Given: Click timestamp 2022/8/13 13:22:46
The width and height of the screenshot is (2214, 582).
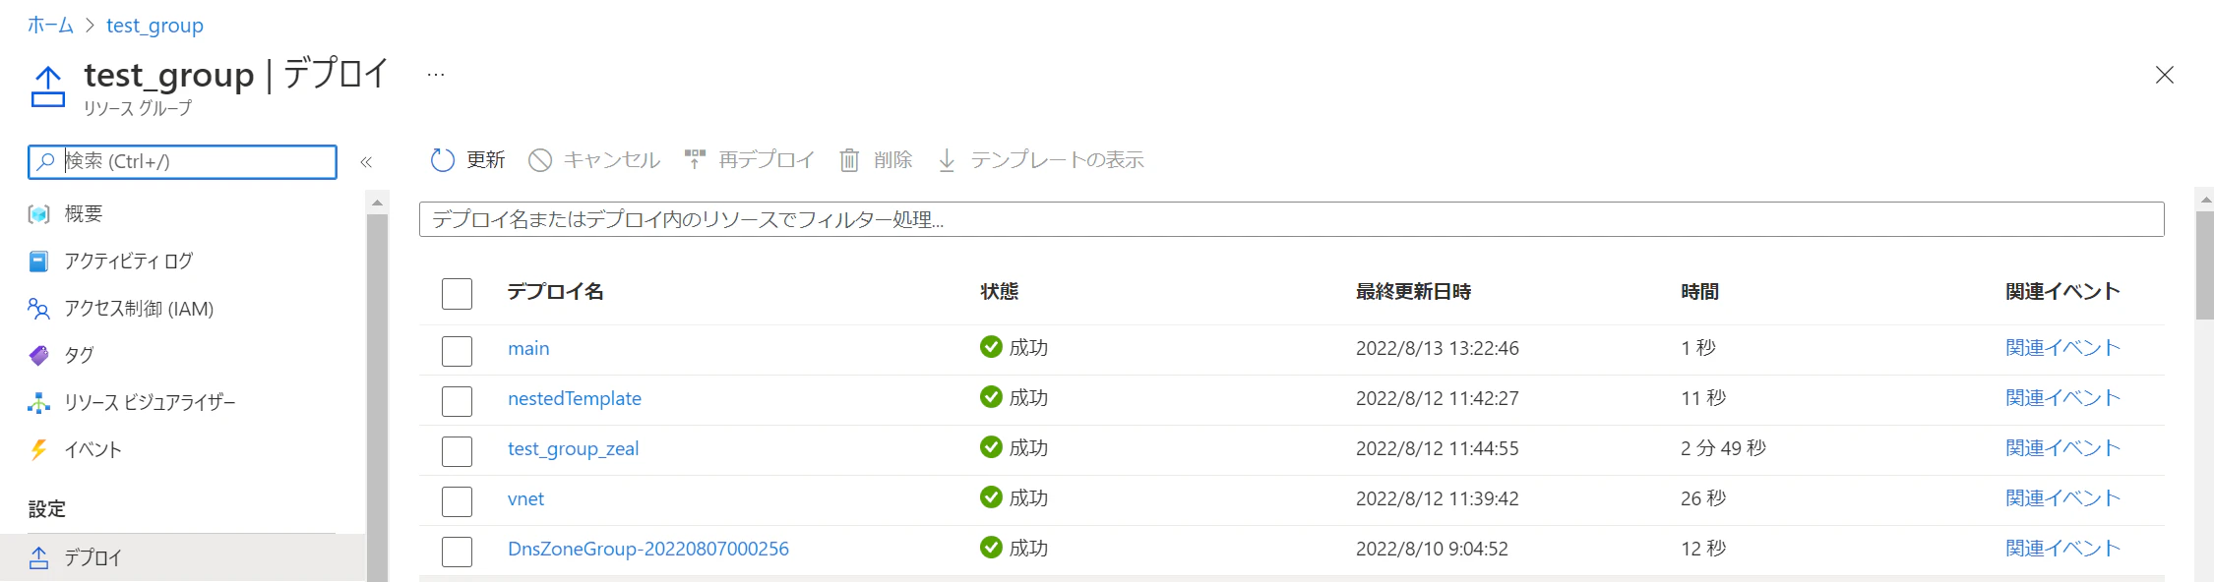Looking at the screenshot, I should 1438,348.
